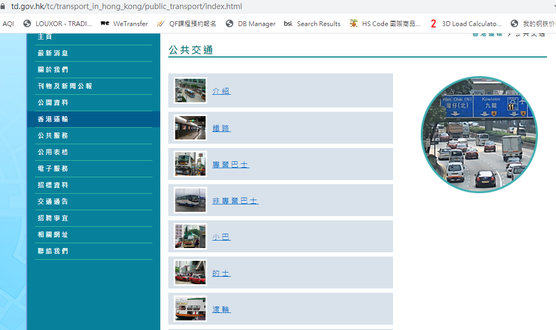Image resolution: width=556 pixels, height=330 pixels.
Task: Click the 我的钢铁 bookmark globe icon
Action: click(514, 23)
